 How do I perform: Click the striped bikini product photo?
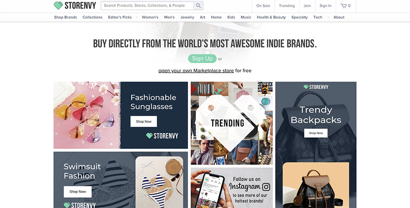[x=159, y=182]
